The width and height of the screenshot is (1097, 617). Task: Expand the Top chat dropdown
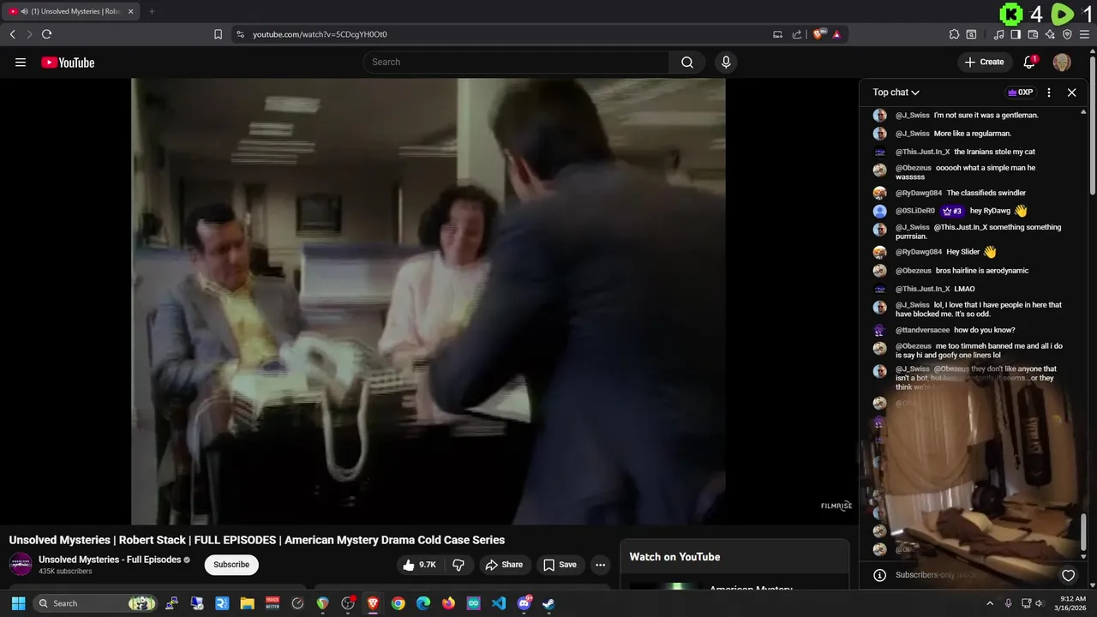coord(896,93)
